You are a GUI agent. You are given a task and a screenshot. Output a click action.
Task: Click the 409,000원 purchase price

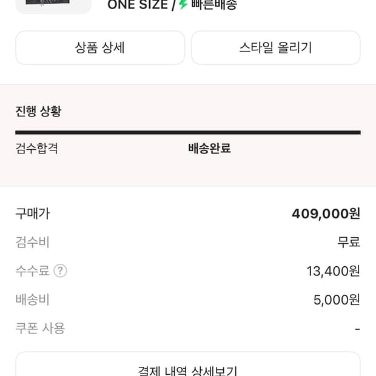point(326,213)
